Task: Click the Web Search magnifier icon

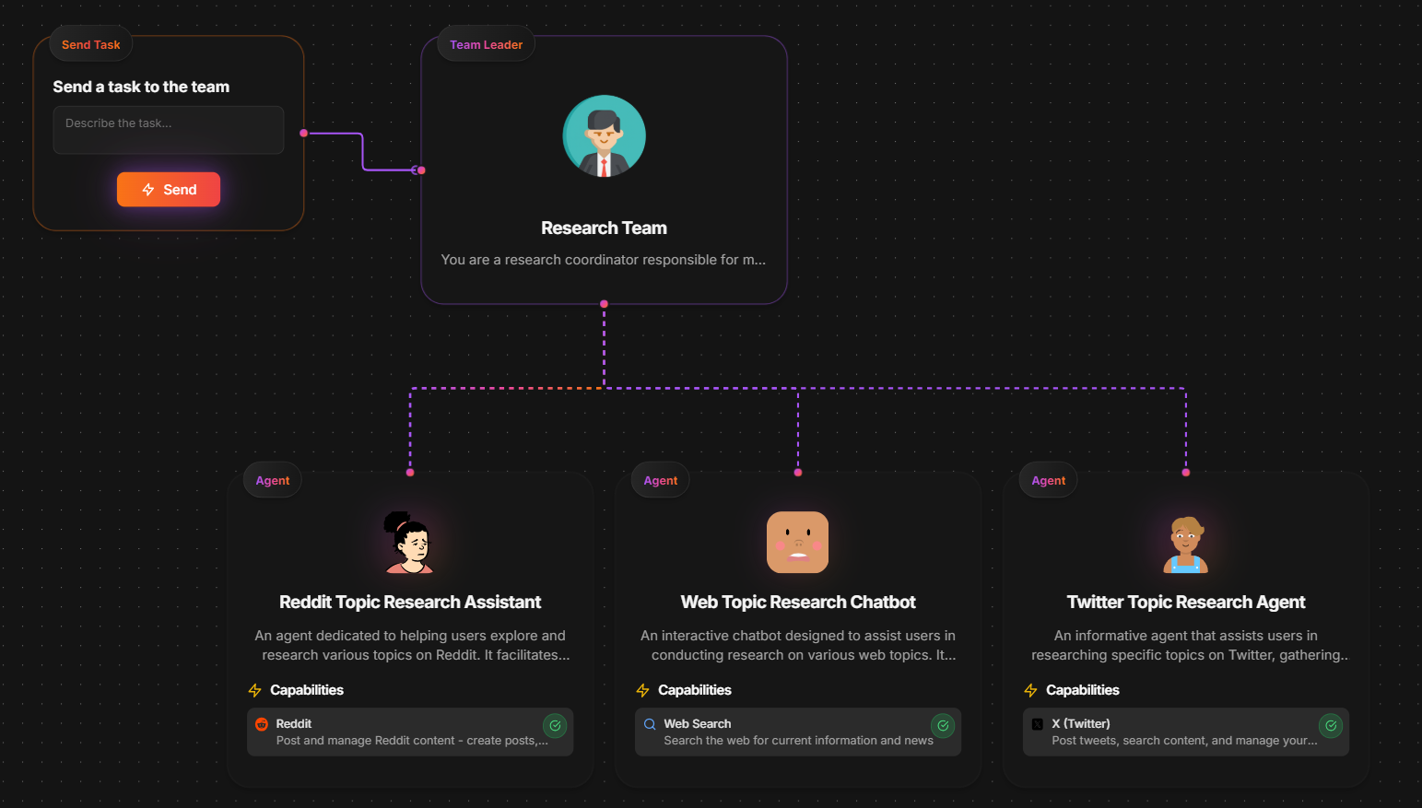Action: point(650,724)
